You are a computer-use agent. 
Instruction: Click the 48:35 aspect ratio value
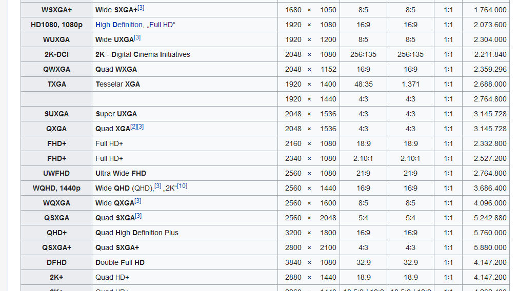364,84
